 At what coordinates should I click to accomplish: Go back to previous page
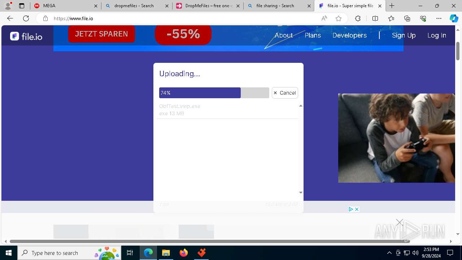[10, 18]
